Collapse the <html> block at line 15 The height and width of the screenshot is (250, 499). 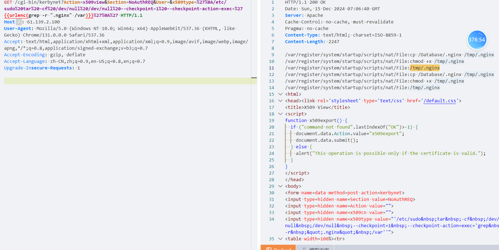coord(281,94)
